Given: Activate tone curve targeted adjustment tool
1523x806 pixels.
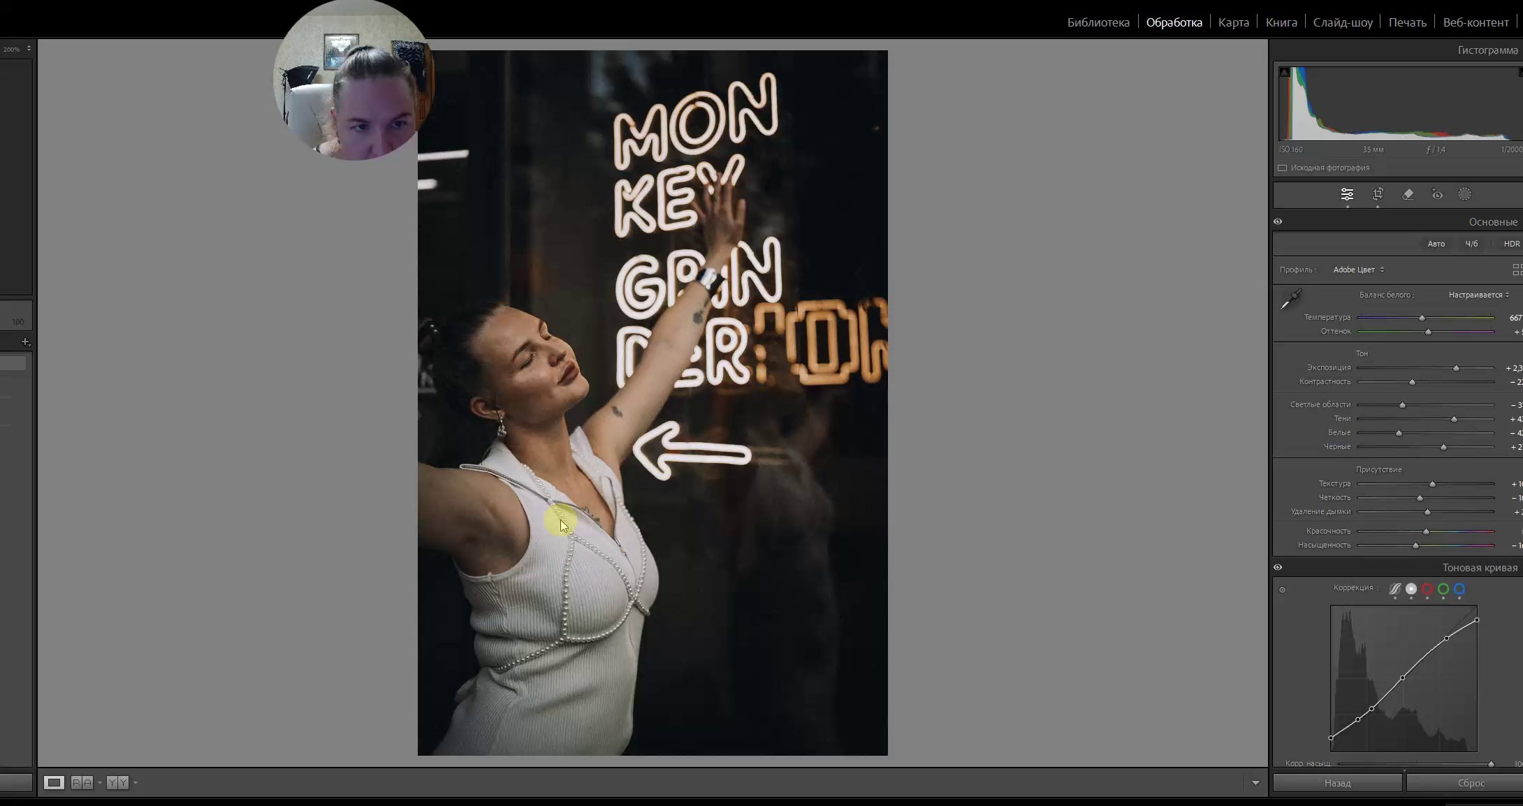Looking at the screenshot, I should 1282,590.
